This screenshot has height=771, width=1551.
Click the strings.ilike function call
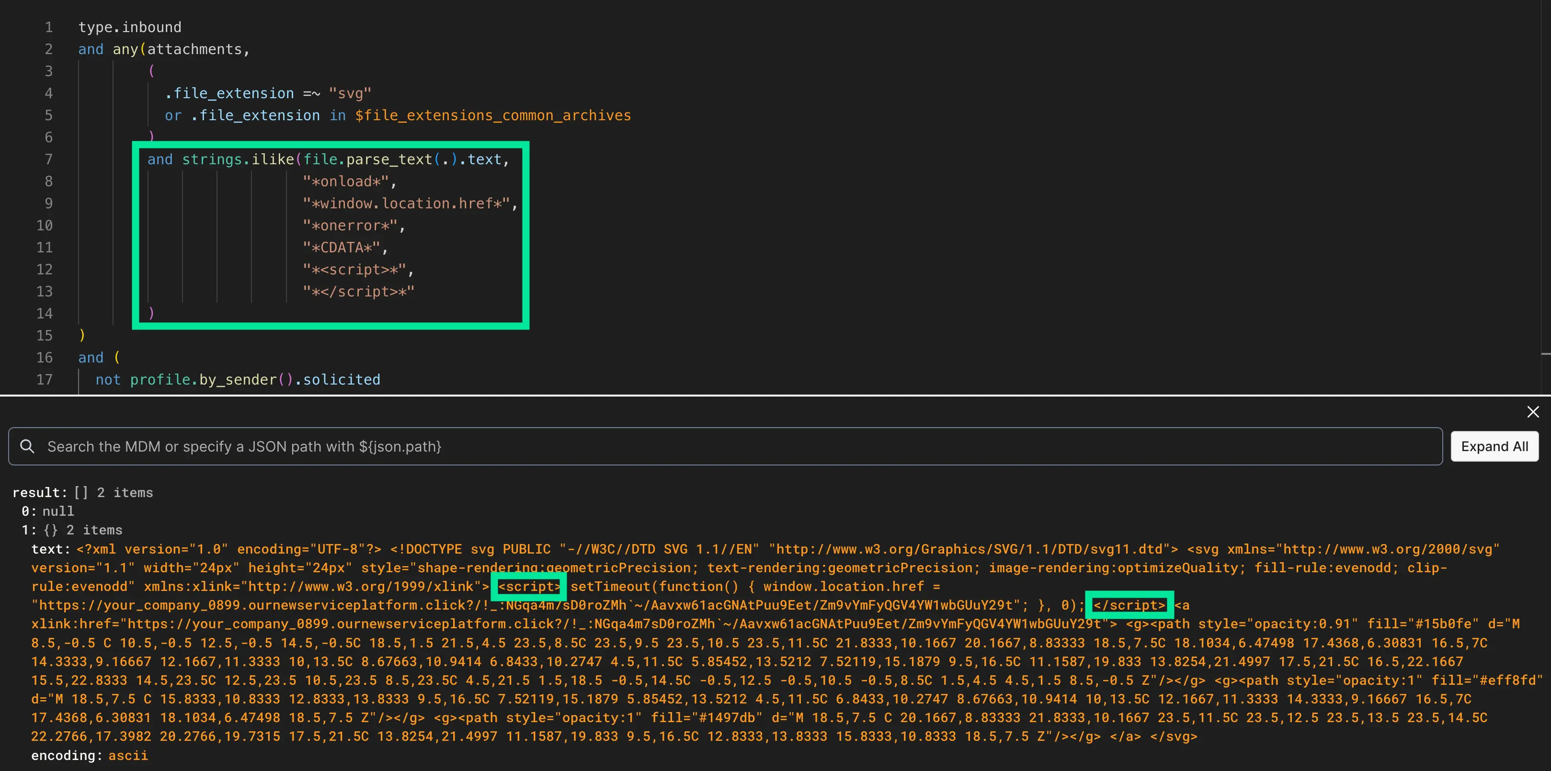pyautogui.click(x=238, y=159)
